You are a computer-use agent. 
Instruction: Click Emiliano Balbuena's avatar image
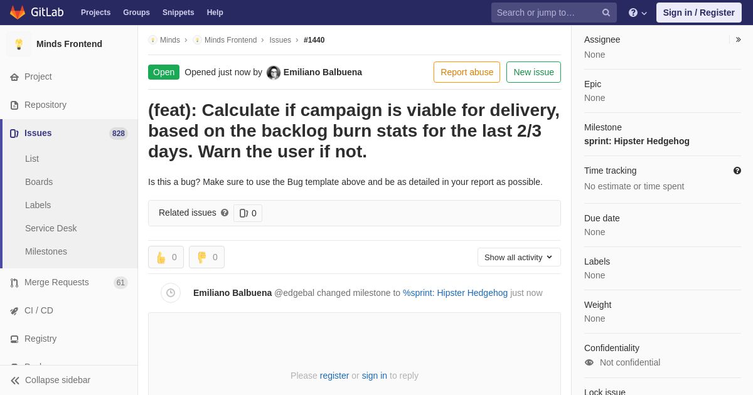[274, 73]
